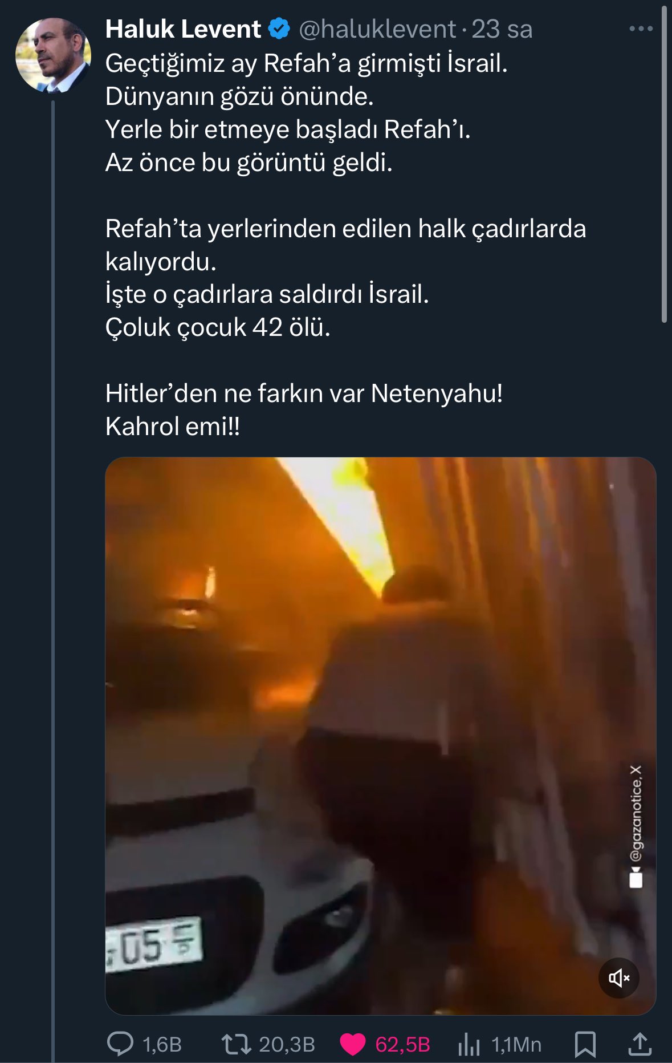
Task: Click the share upload icon
Action: pyautogui.click(x=640, y=1044)
